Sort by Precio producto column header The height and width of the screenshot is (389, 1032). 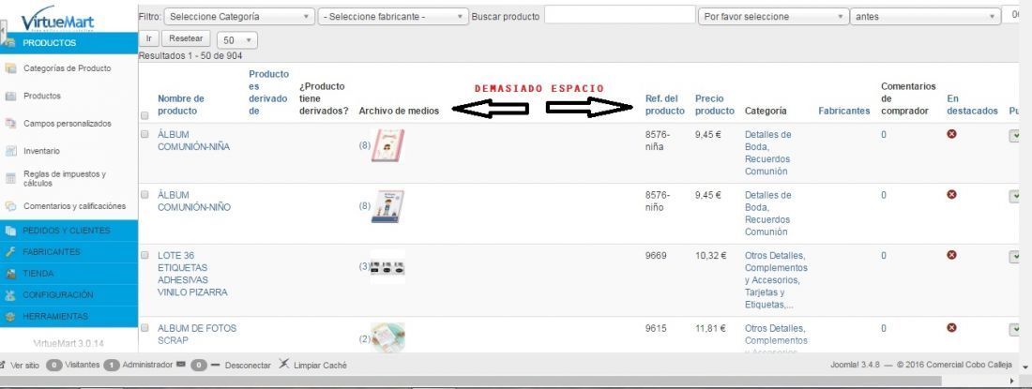pos(714,104)
